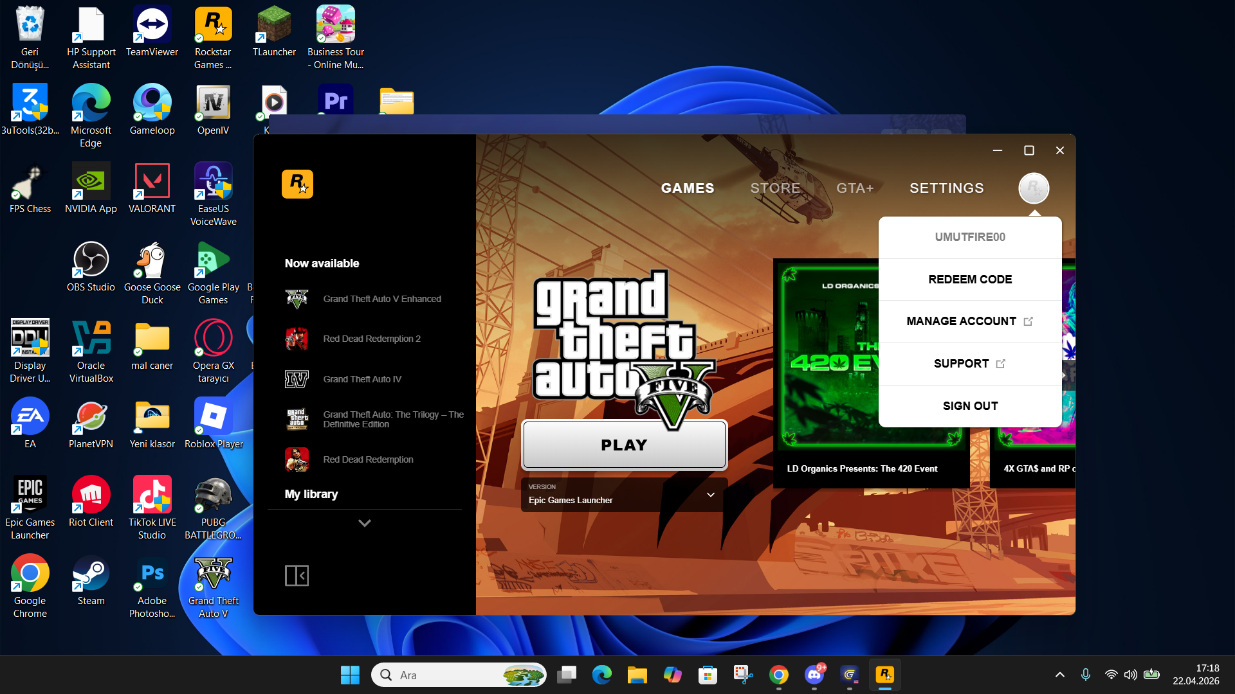Choose REDEEM CODE from profile menu

pos(970,280)
